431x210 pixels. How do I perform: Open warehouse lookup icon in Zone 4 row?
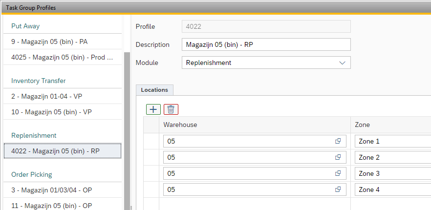pos(337,189)
